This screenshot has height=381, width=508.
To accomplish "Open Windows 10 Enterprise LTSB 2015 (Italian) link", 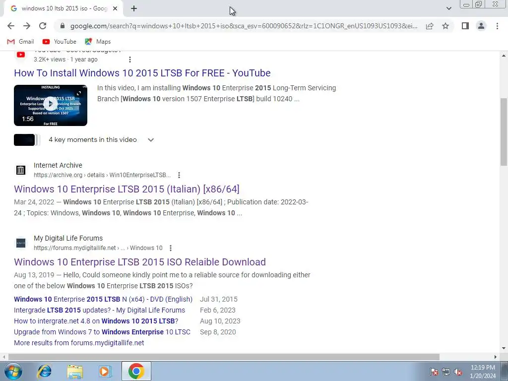I will pos(127,189).
